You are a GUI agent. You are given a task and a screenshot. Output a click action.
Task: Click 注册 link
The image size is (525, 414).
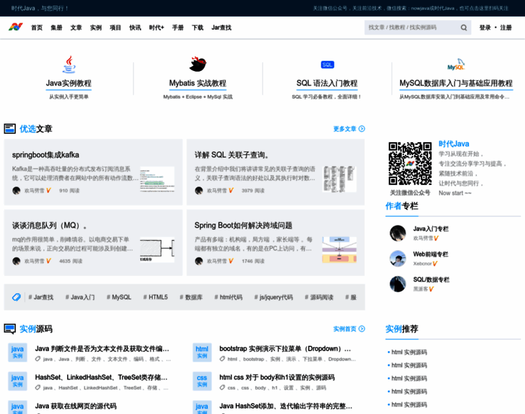pos(506,28)
